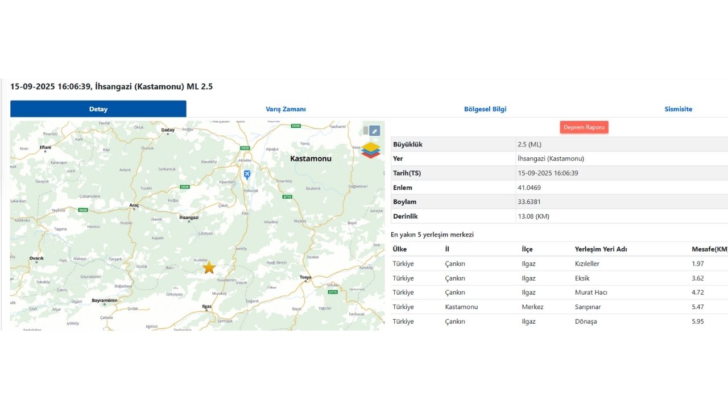Viewport: 728px width, 409px height.
Task: Select the Detay tab
Action: pyautogui.click(x=98, y=109)
